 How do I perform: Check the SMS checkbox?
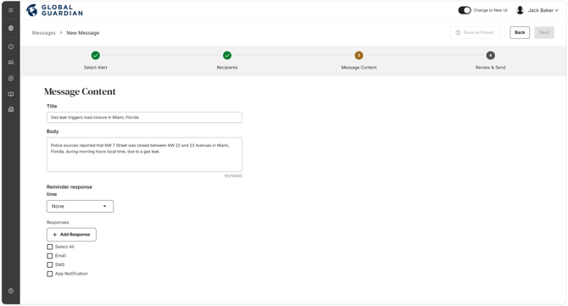[50, 264]
